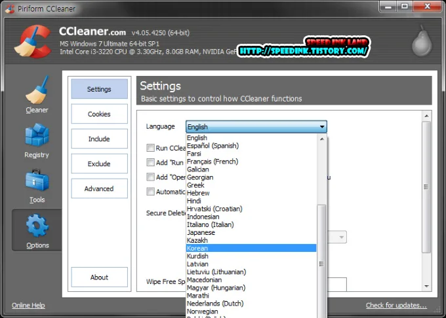446x318 pixels.
Task: Click the Piriform pear icon
Action: coord(422,41)
